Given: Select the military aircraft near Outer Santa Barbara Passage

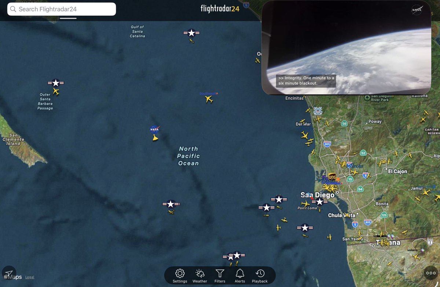Looking at the screenshot, I should click(56, 84).
